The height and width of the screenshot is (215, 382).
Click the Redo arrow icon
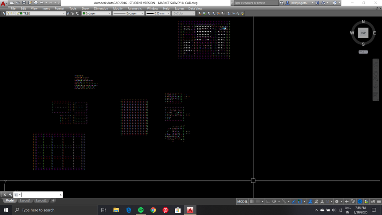pyautogui.click(x=51, y=3)
